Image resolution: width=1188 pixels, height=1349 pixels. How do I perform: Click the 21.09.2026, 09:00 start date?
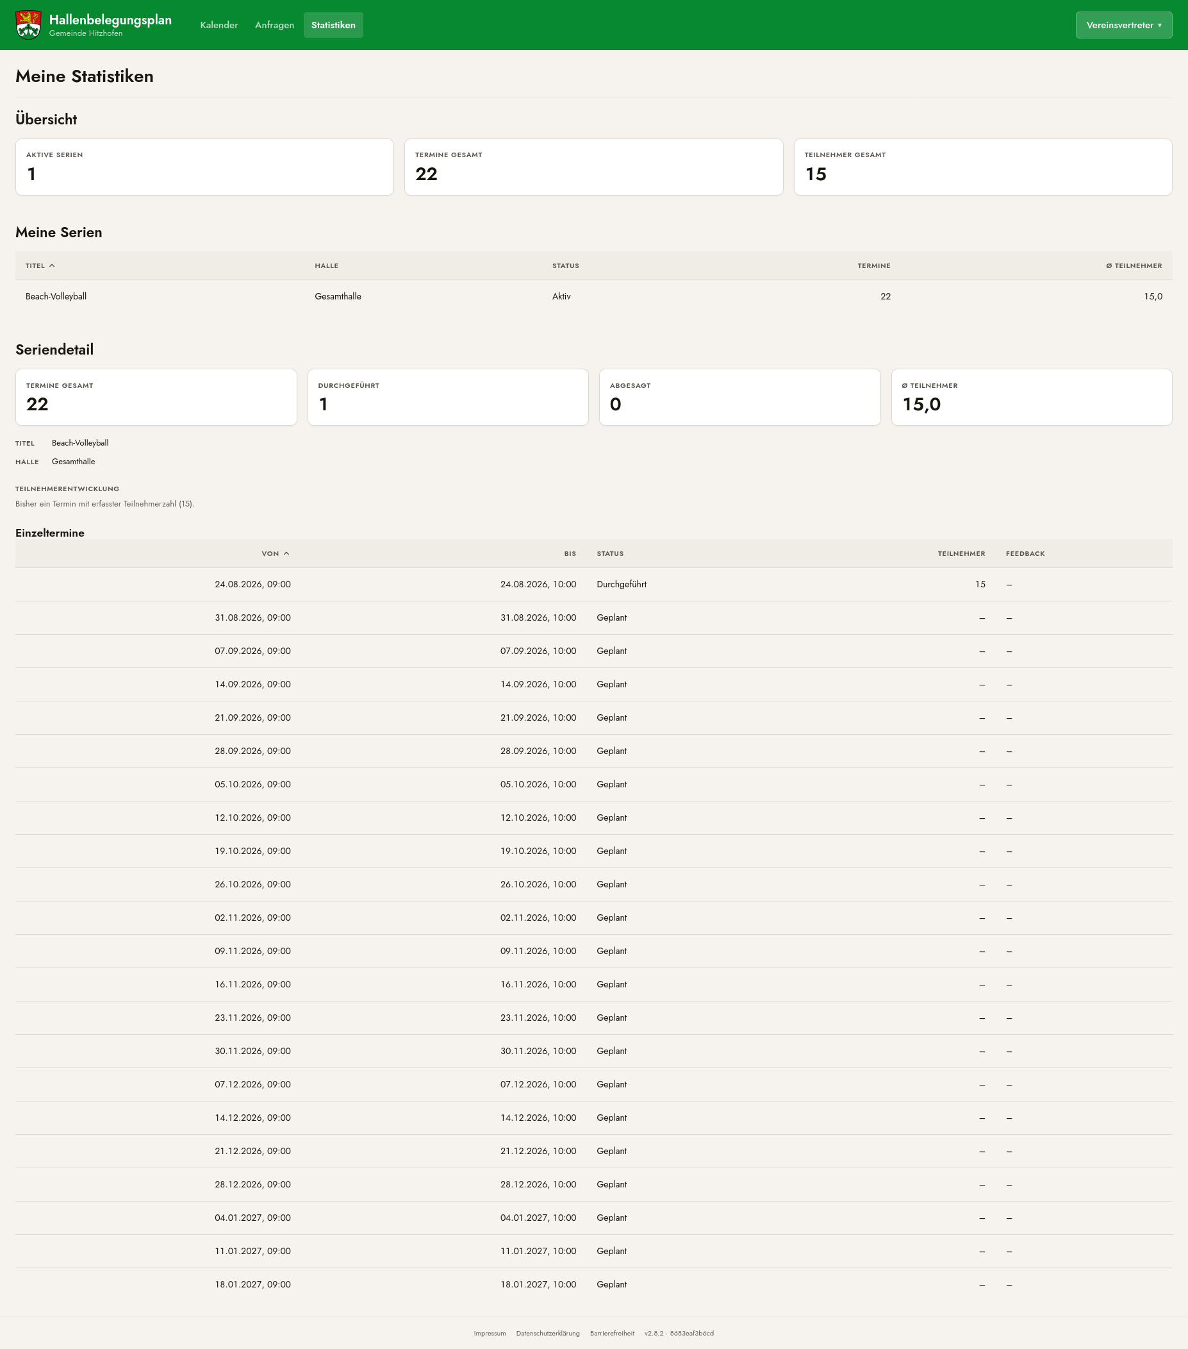tap(252, 718)
